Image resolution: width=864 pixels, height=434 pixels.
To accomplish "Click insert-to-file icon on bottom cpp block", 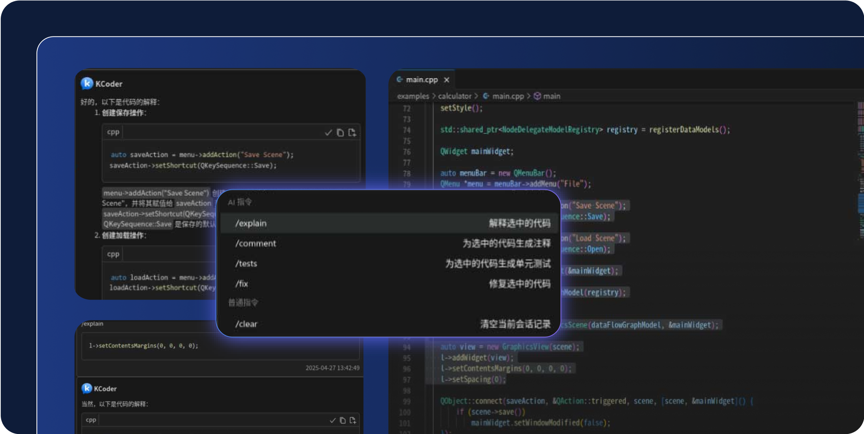I will click(353, 421).
